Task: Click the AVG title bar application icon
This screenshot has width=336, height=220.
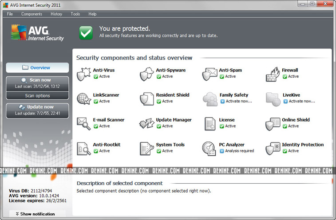Action: [x=6, y=5]
